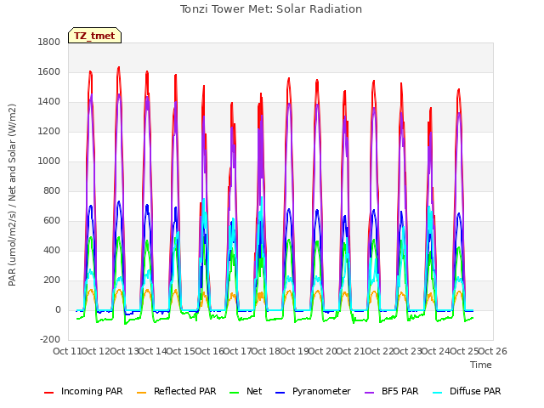The height and width of the screenshot is (408, 544).
Task: Click the Oct 13 x-axis tick label
Action: tap(125, 351)
